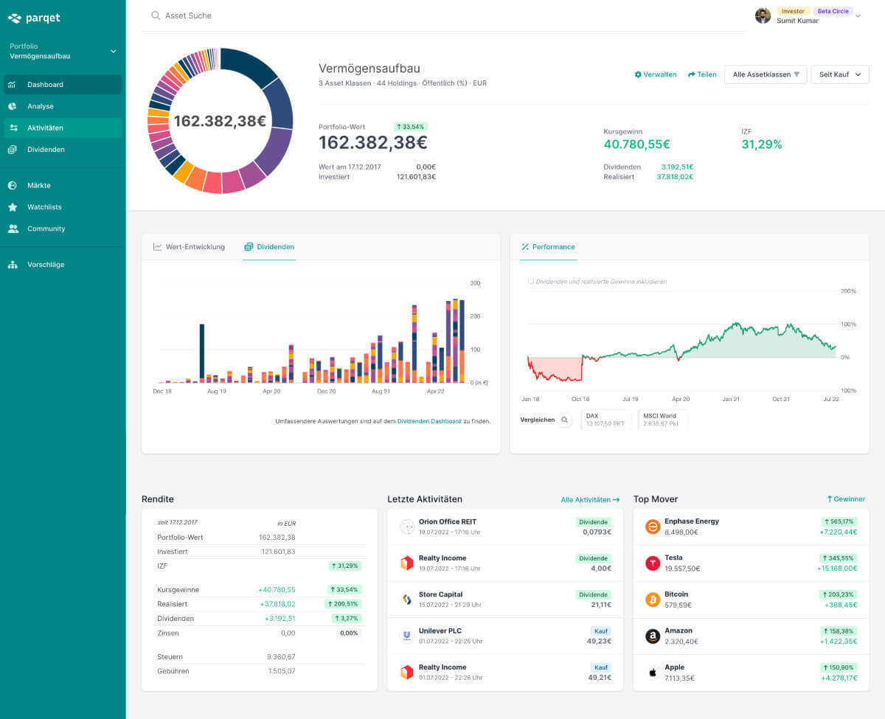Click the Store Capital logo
This screenshot has height=719, width=885.
(x=407, y=600)
